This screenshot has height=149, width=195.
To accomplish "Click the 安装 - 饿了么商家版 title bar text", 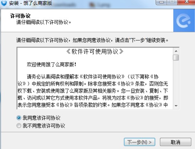I will click(x=30, y=3).
